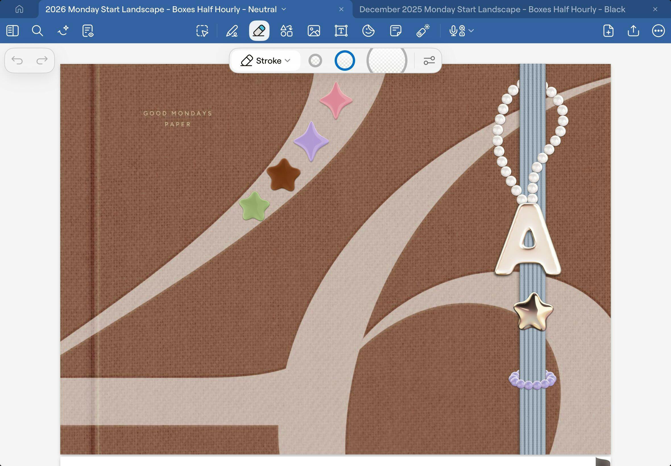Select the text box tool
671x466 pixels.
[x=341, y=31]
